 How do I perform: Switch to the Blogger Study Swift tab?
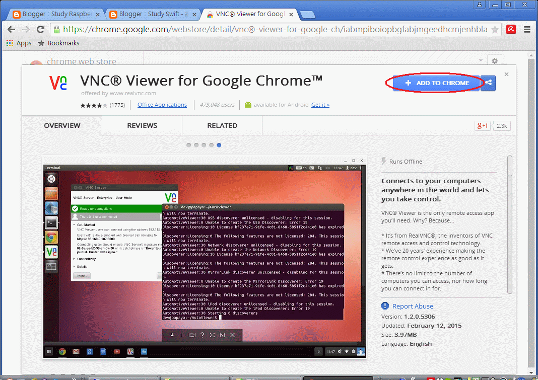[152, 14]
